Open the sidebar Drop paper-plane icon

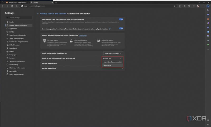coord(208,40)
